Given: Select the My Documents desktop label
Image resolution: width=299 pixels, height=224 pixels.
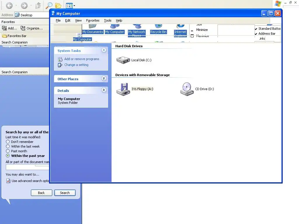Looking at the screenshot, I should [x=93, y=32].
